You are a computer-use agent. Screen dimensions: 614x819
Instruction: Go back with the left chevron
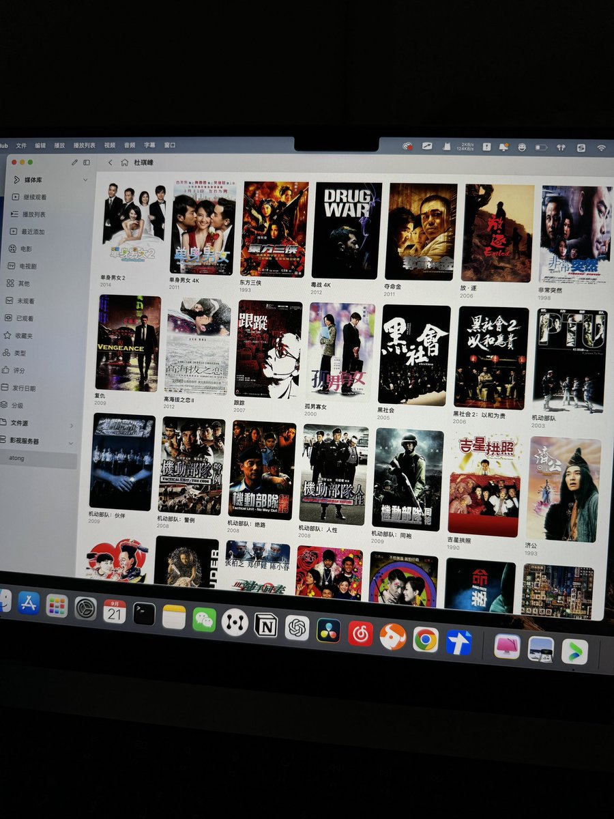tap(110, 162)
